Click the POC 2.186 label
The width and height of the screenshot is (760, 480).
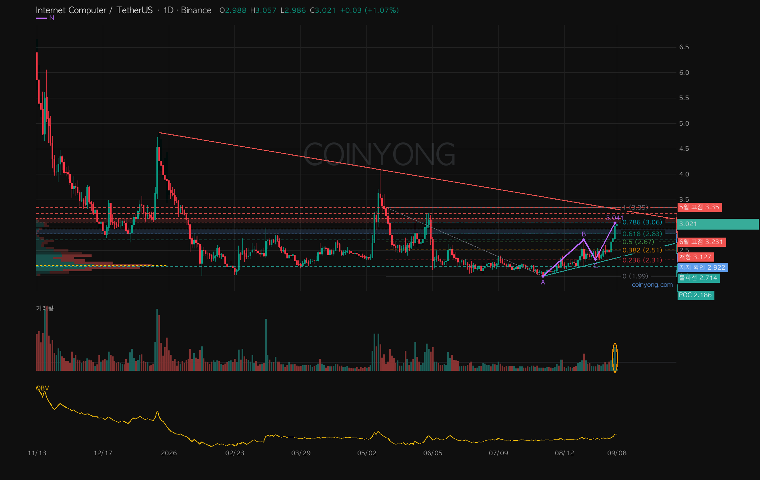click(x=695, y=295)
